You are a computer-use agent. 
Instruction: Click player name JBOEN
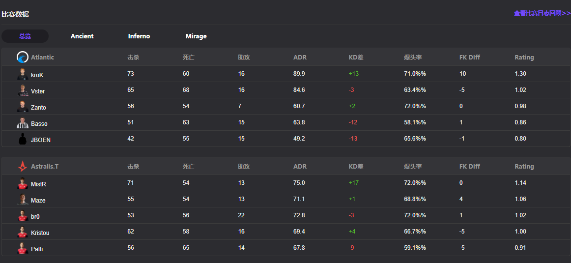(x=41, y=140)
